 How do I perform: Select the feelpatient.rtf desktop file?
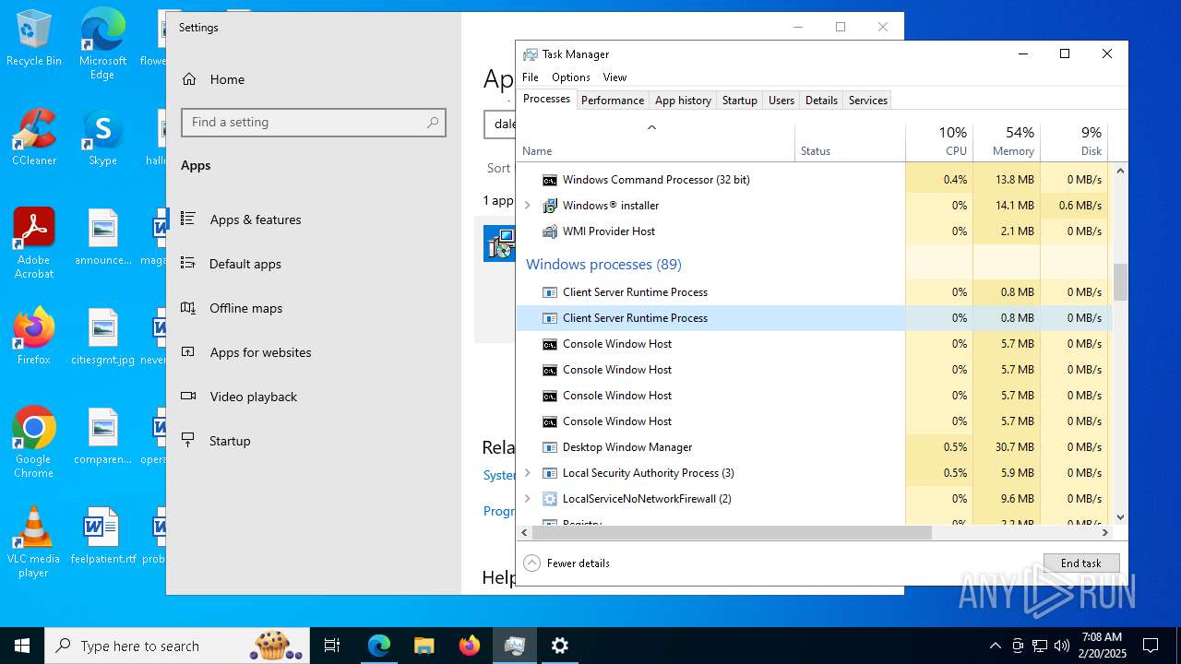pos(102,535)
